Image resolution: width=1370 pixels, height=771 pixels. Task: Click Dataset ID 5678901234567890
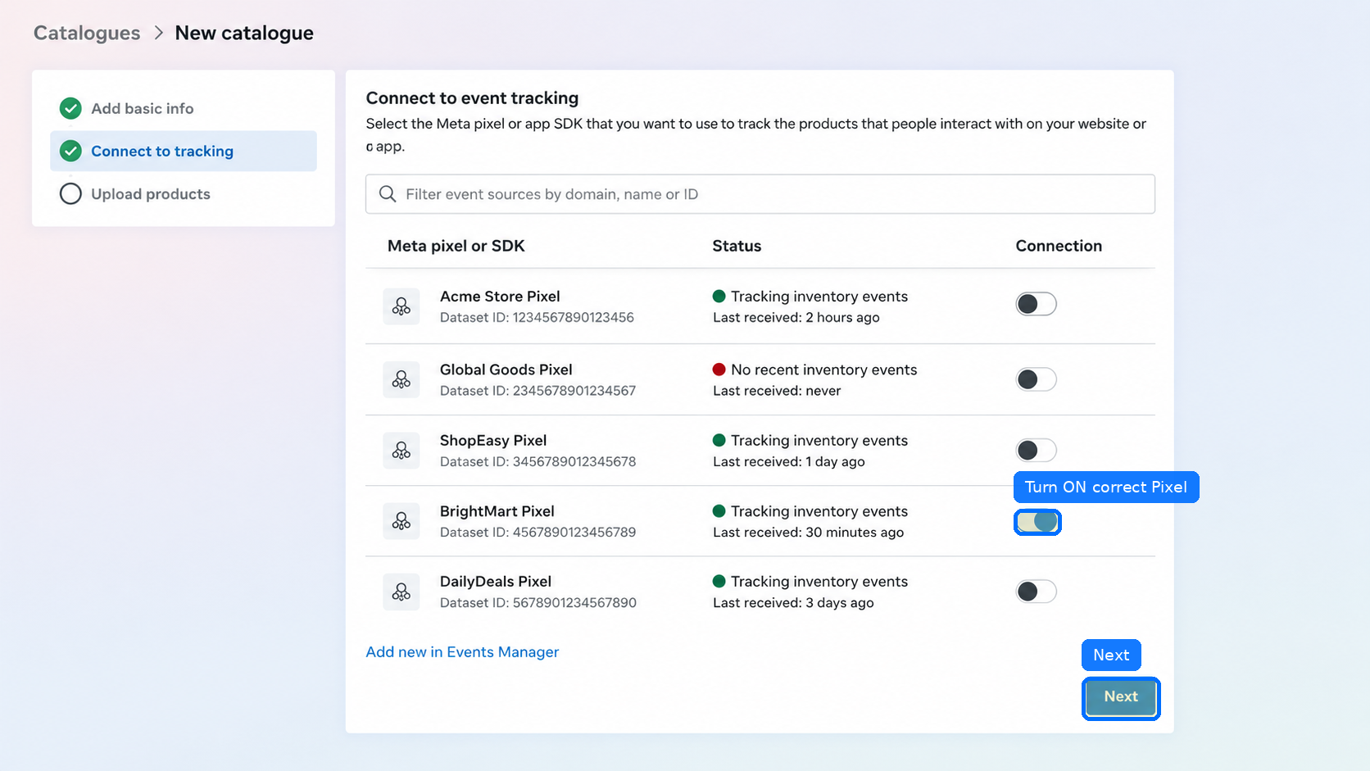coord(538,602)
